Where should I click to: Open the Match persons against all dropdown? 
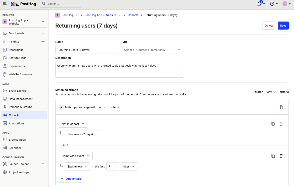point(102,107)
